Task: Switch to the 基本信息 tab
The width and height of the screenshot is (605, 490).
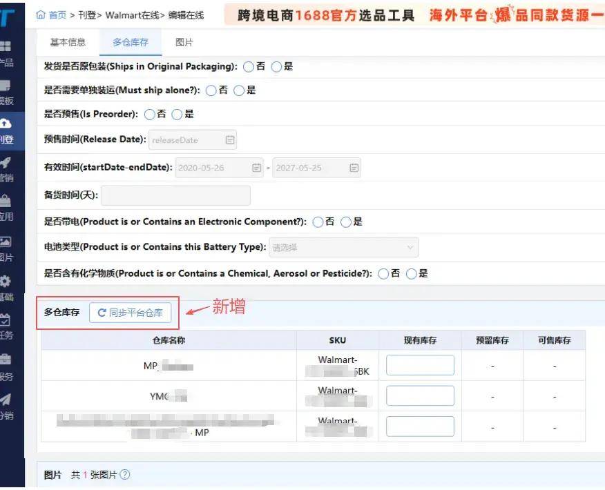Action: pyautogui.click(x=68, y=42)
